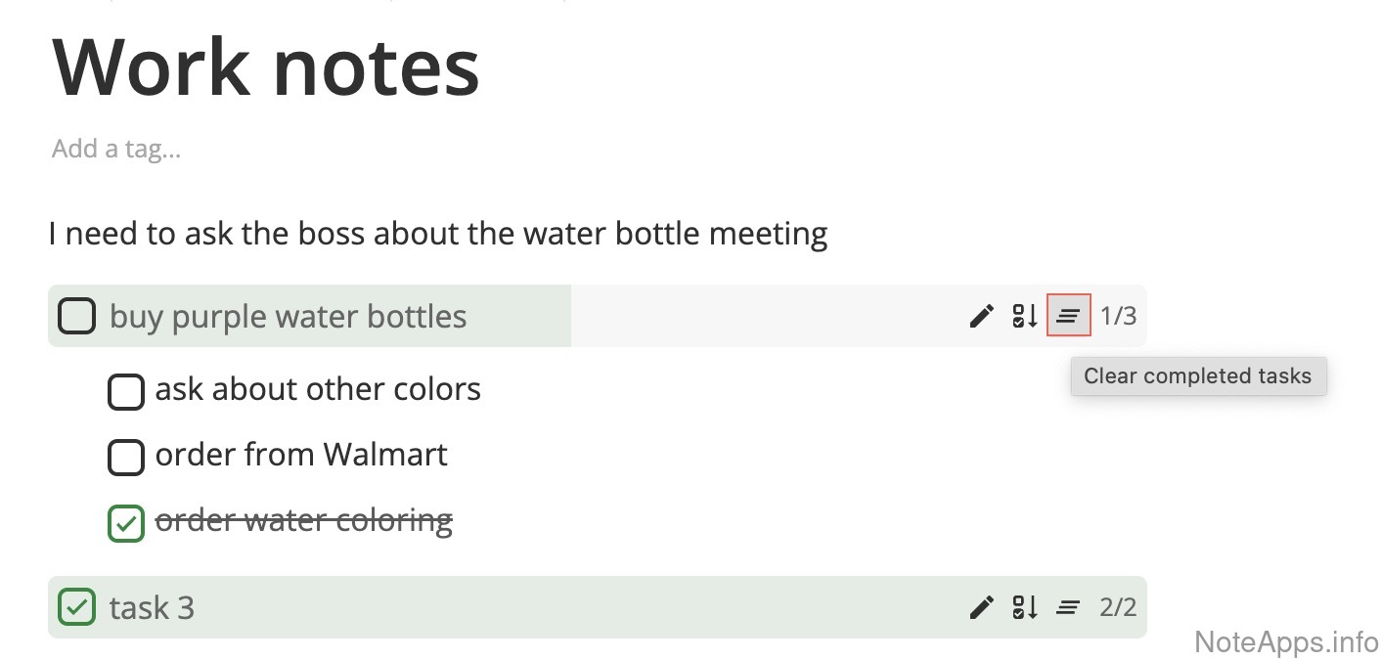The height and width of the screenshot is (661, 1381).
Task: Click the water bottle meeting paragraph
Action: pyautogui.click(x=438, y=234)
